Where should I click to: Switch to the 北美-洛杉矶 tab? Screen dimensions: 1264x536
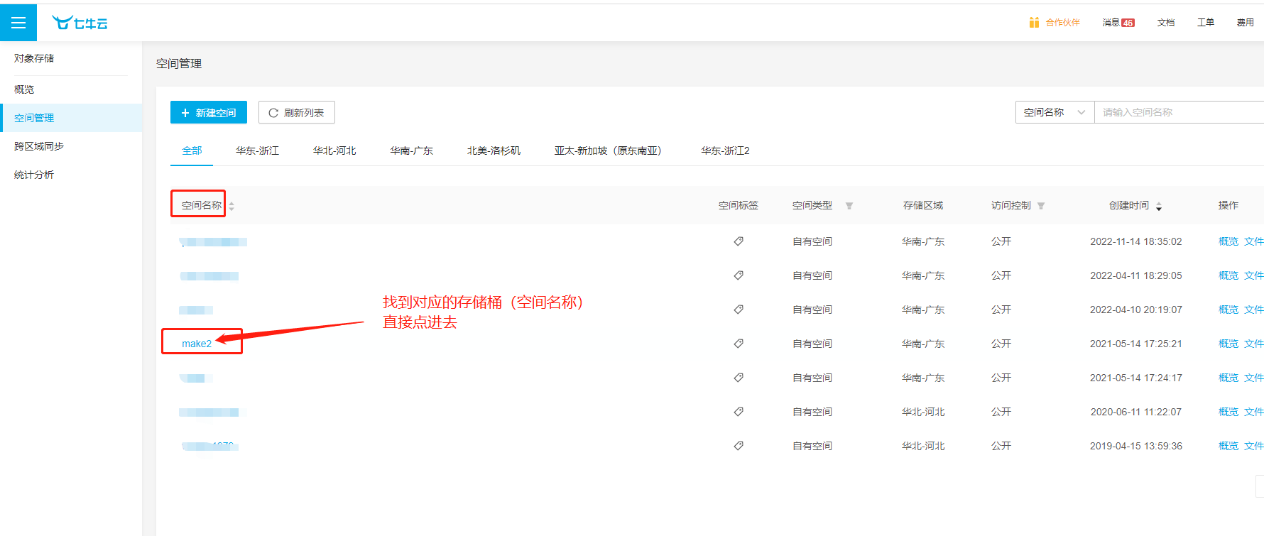[x=494, y=151]
